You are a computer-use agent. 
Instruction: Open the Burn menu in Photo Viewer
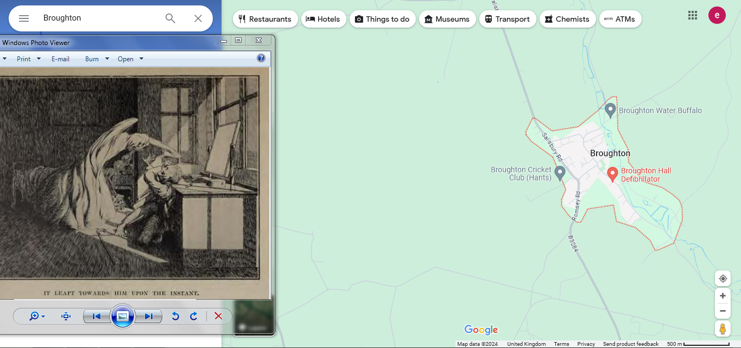click(92, 59)
